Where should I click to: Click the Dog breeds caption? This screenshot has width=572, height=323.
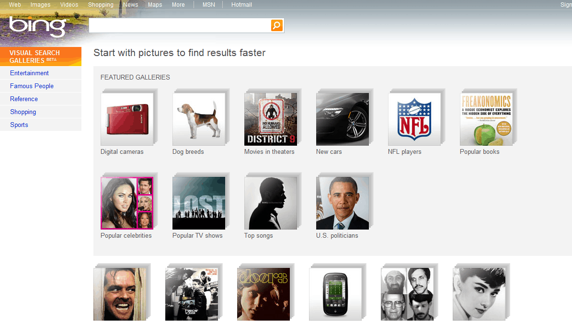[x=188, y=151]
